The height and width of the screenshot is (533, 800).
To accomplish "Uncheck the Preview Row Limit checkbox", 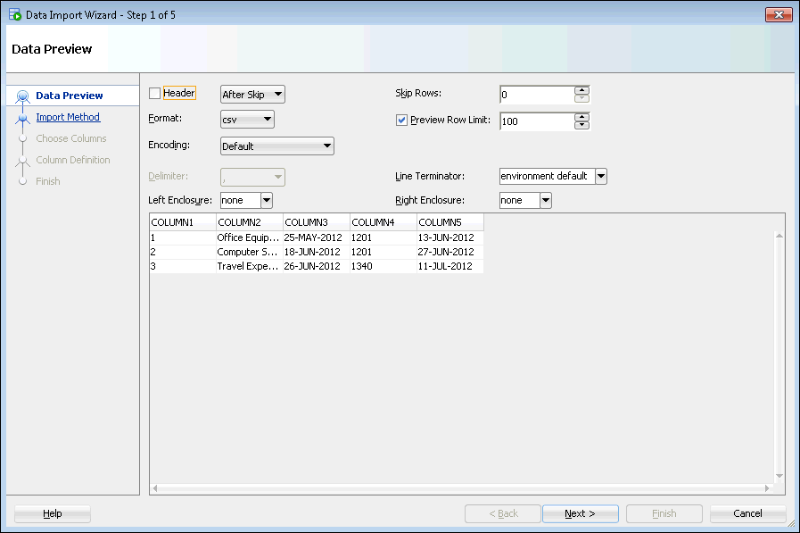I will (x=401, y=121).
